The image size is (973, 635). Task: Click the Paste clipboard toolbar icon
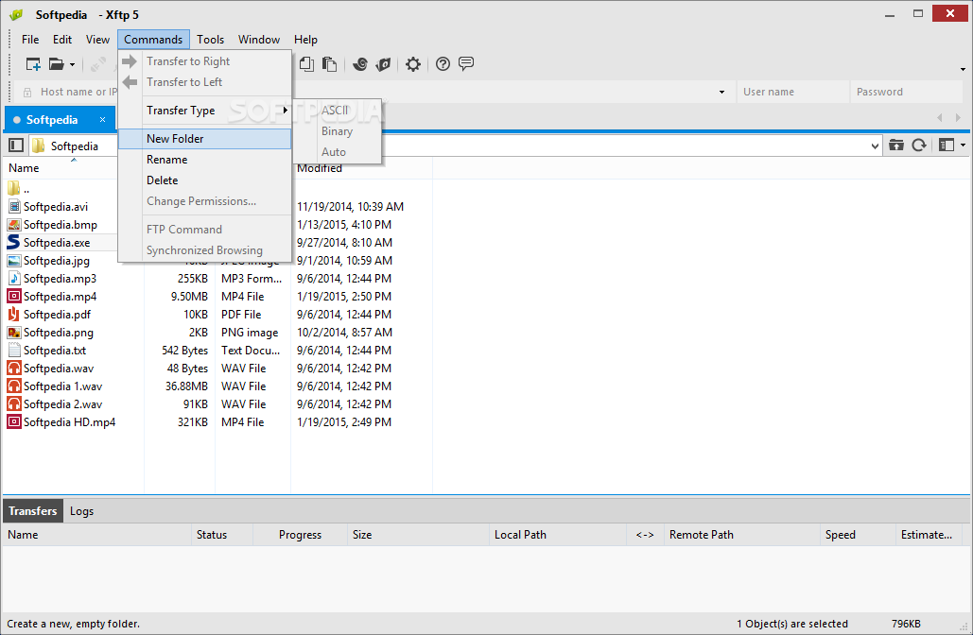click(329, 64)
